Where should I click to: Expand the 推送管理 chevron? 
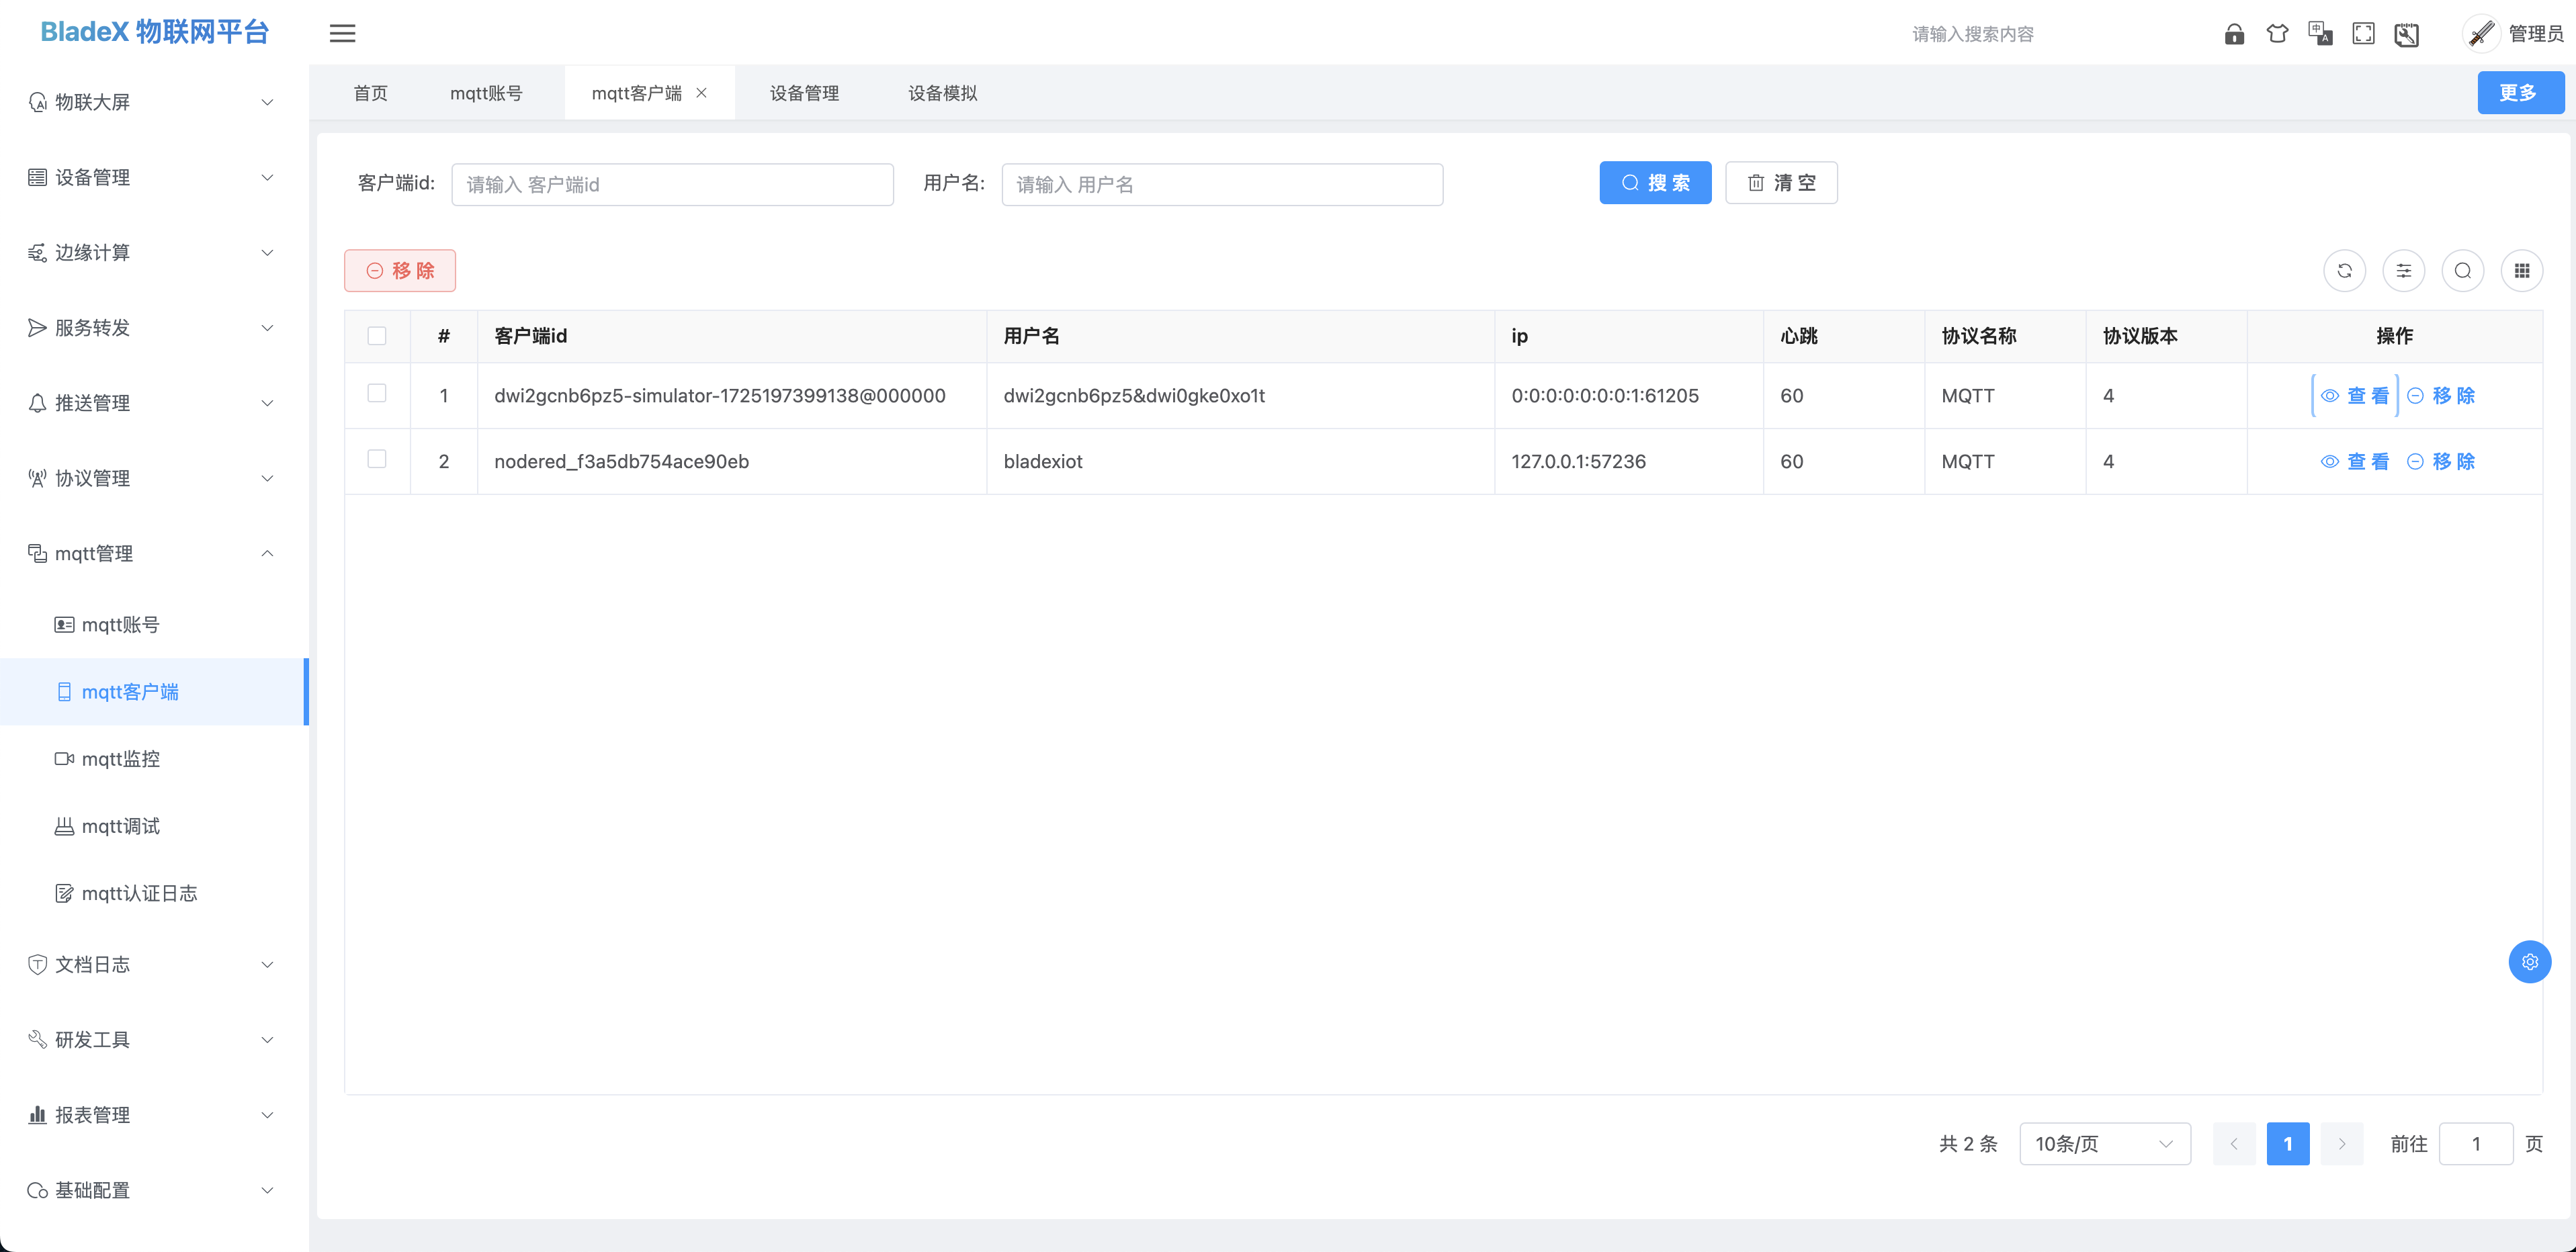[267, 403]
